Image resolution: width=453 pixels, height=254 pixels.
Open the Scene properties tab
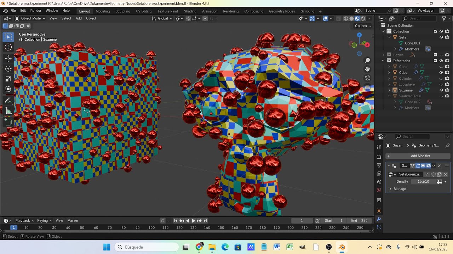click(x=379, y=182)
